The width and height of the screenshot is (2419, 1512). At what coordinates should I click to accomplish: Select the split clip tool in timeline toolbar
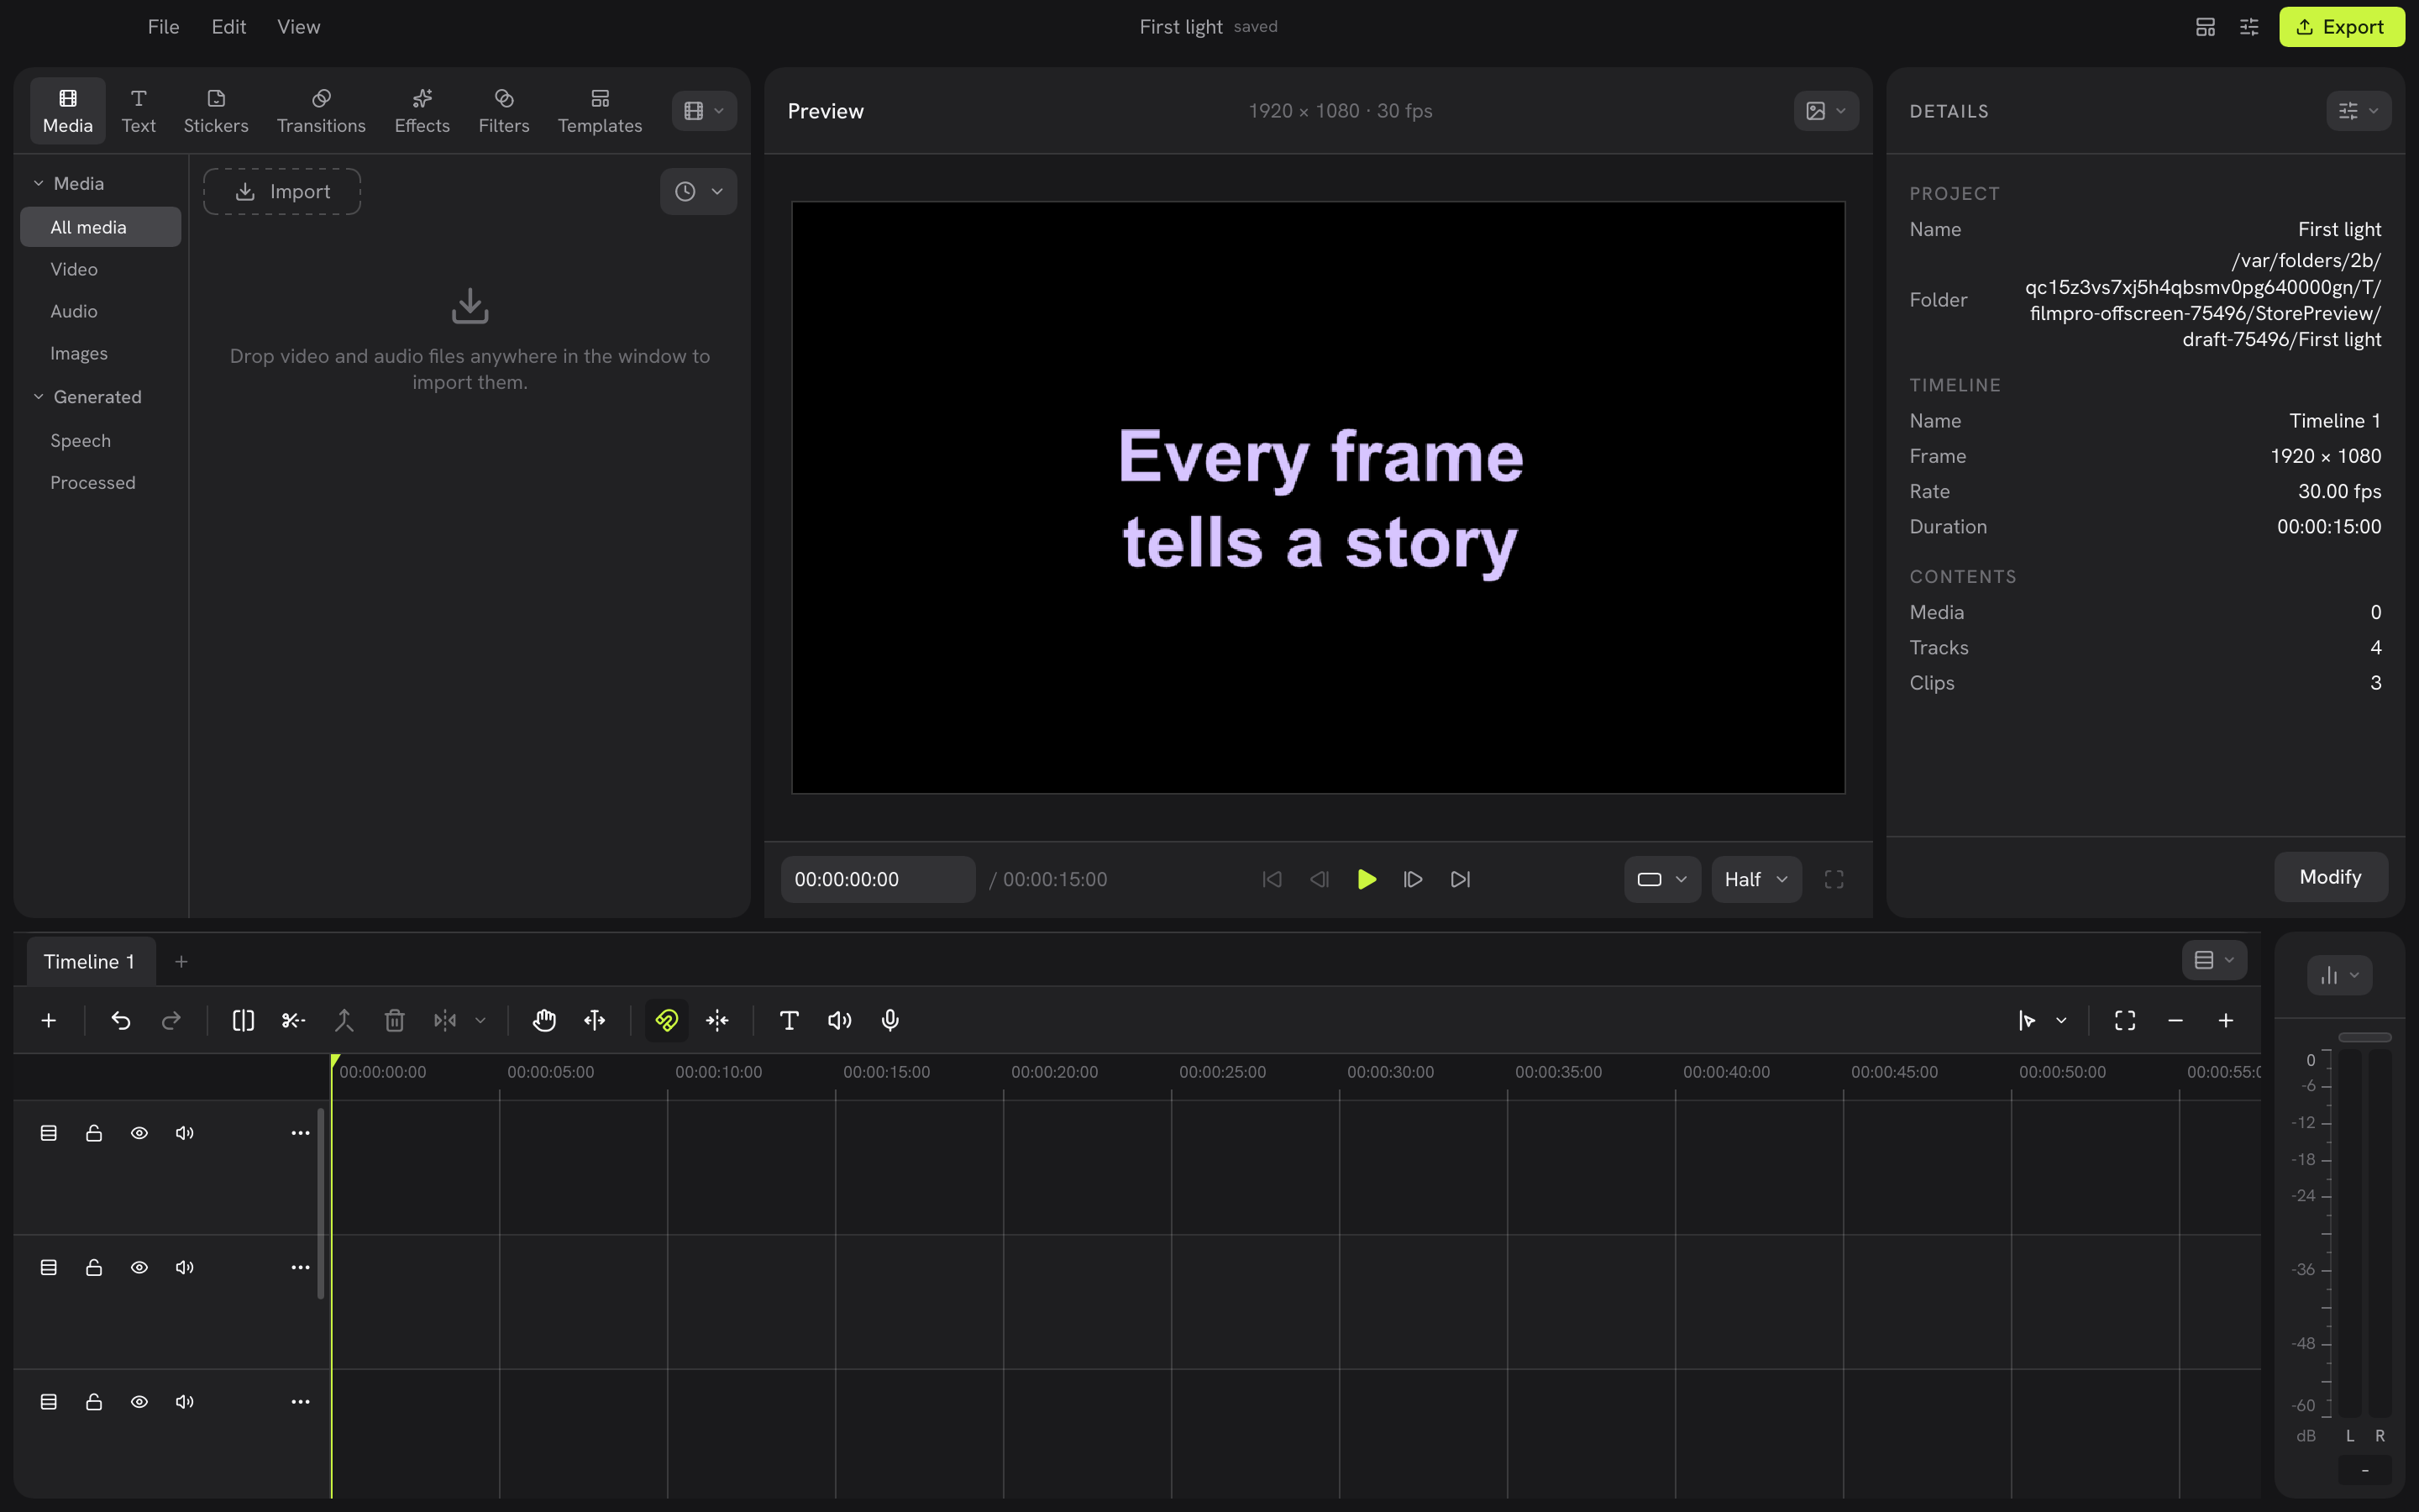(x=243, y=1020)
